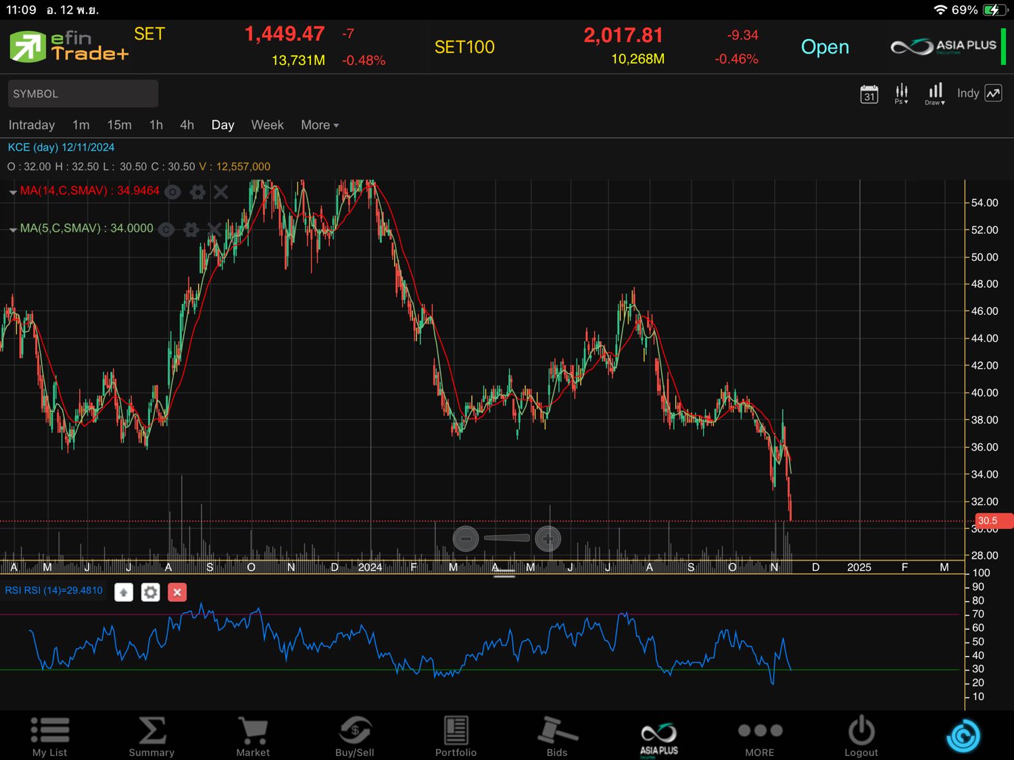Screen dimensions: 1014x760
Task: Select the 4h timeframe
Action: point(187,125)
